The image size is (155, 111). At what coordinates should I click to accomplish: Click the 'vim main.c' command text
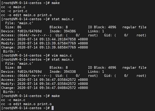pyautogui.click(x=62, y=55)
